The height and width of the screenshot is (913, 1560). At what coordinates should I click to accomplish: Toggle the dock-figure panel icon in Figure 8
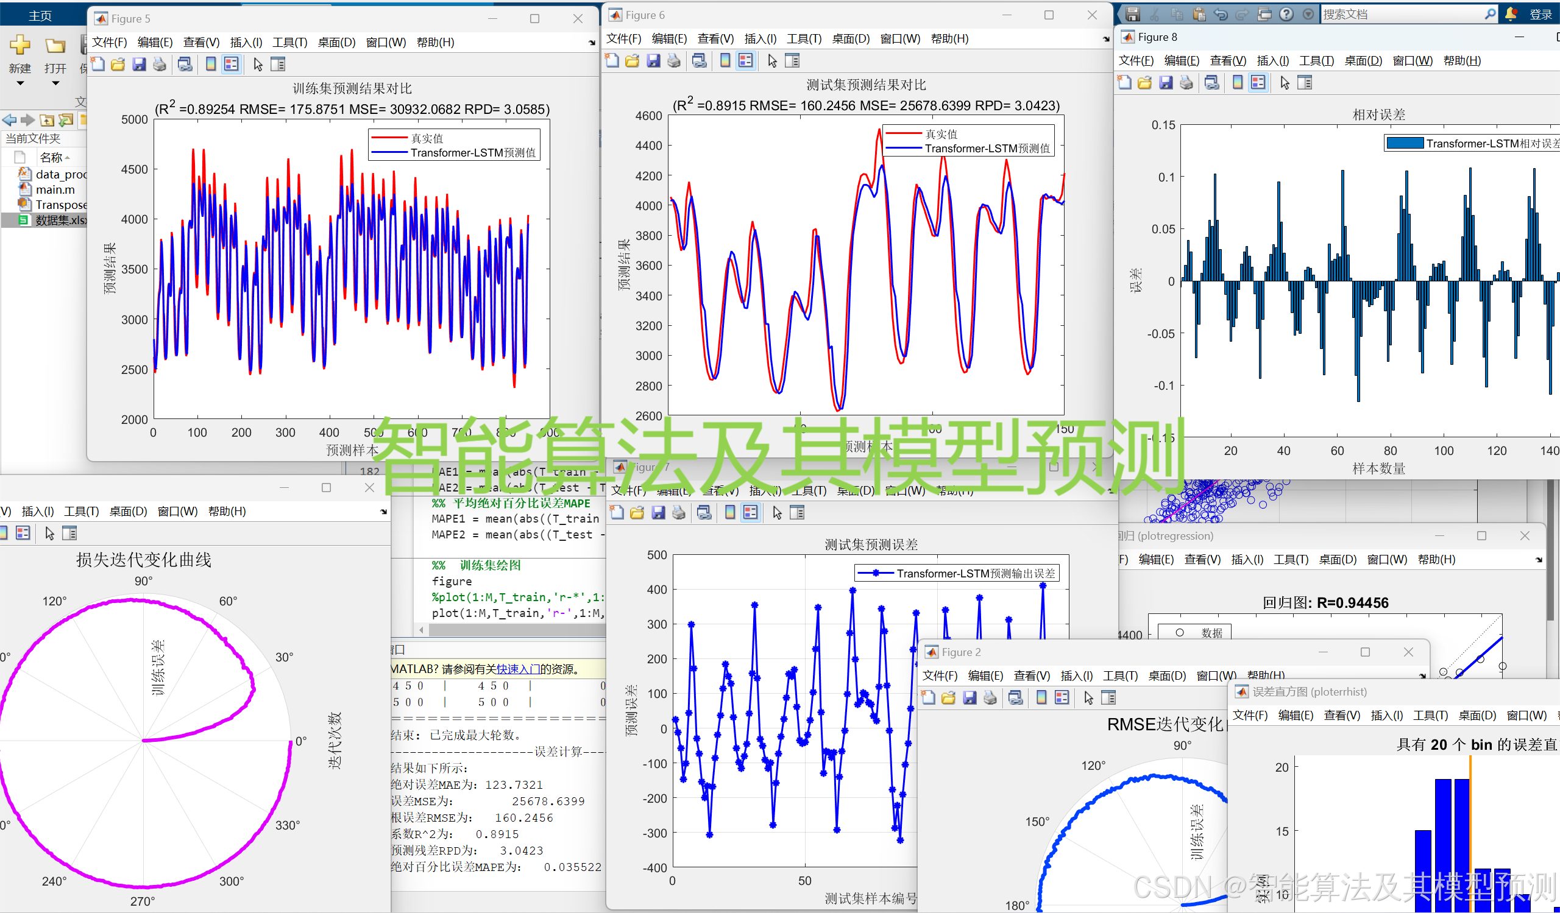click(1305, 82)
